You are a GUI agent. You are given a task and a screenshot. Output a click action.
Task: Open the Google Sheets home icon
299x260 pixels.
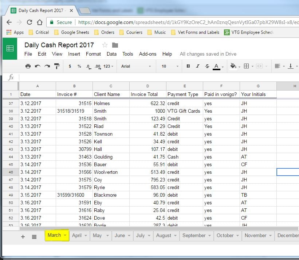tap(10, 48)
